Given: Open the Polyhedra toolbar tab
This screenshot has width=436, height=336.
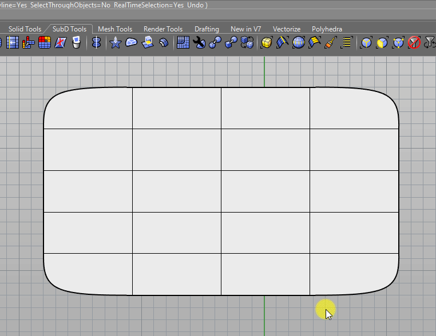Looking at the screenshot, I should (327, 29).
